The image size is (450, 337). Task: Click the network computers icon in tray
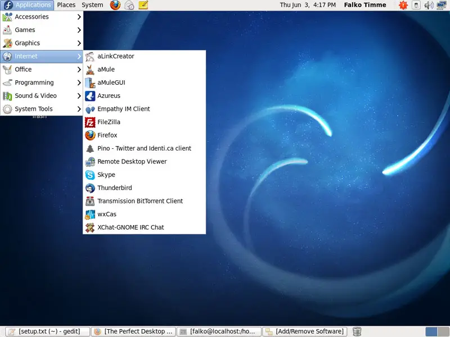tap(442, 5)
